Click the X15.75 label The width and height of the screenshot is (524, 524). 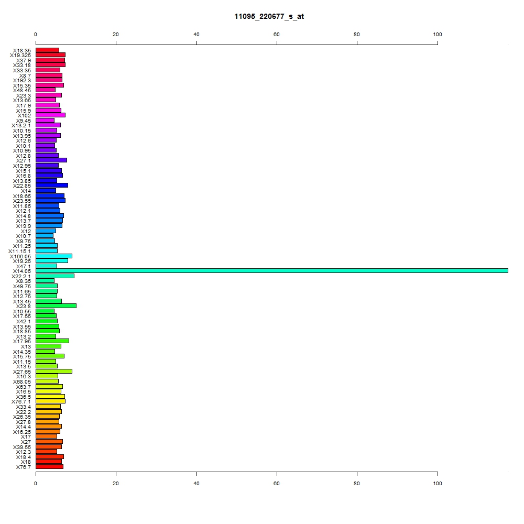tap(21, 356)
